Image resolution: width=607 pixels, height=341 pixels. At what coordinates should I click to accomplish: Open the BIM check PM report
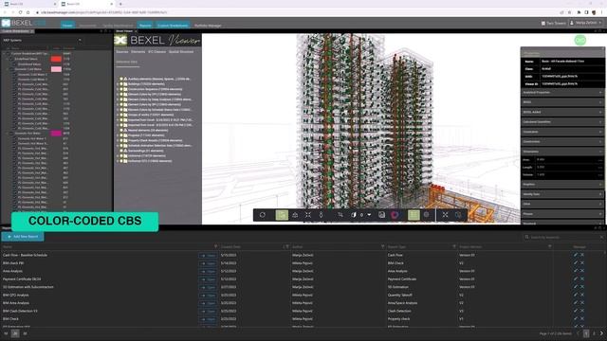coord(208,263)
